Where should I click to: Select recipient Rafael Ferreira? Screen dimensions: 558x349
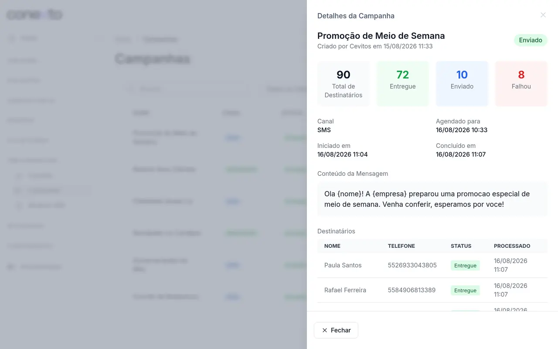click(x=345, y=290)
